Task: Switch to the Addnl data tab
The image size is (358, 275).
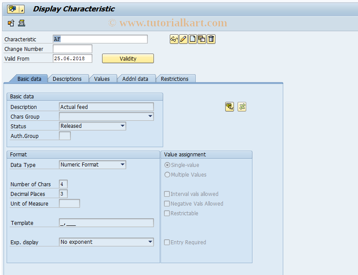Action: (x=135, y=79)
